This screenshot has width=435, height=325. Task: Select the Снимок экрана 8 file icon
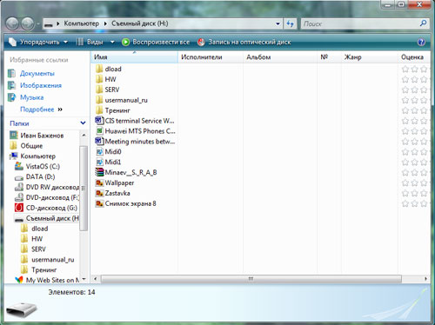[99, 203]
